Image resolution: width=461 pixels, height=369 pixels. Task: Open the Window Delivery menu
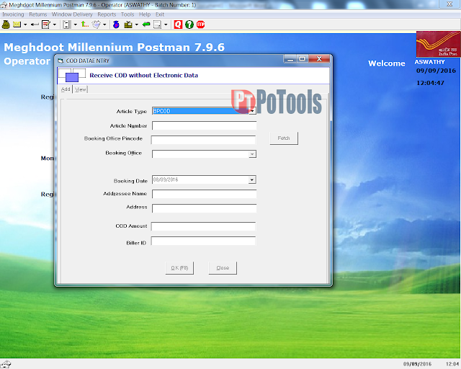coord(72,14)
